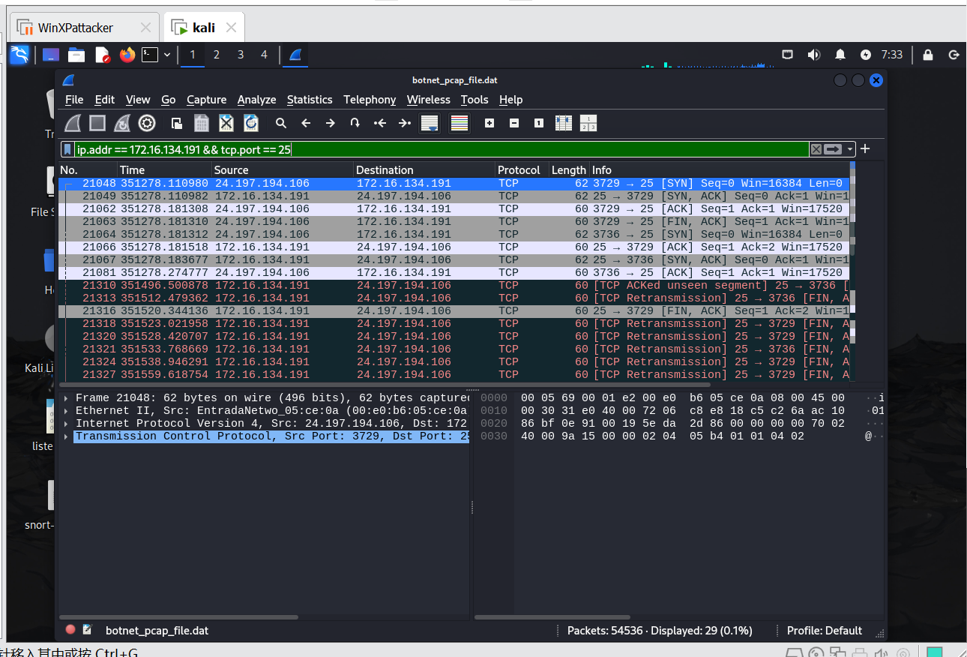The height and width of the screenshot is (657, 967).
Task: Launch Firefox from the Kali panel
Action: (x=127, y=55)
